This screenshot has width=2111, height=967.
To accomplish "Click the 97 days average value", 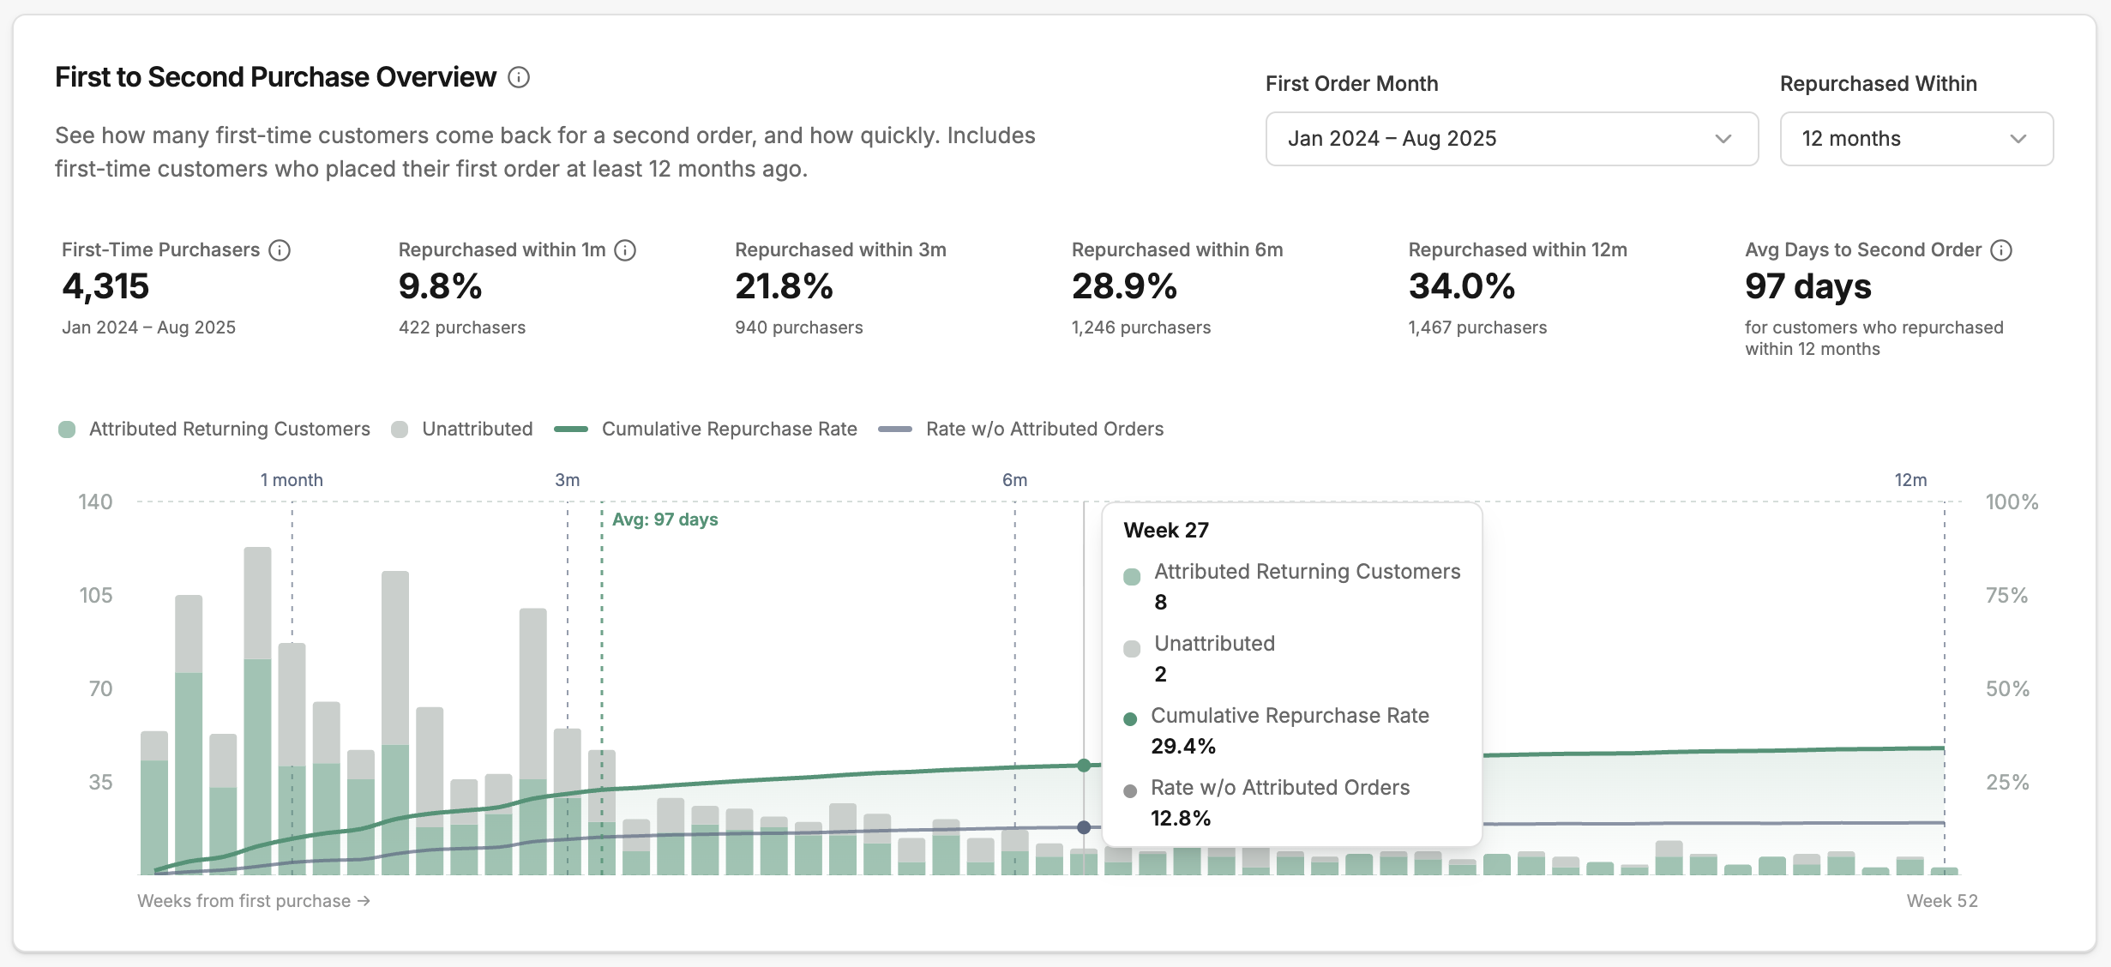I will pos(1808,286).
